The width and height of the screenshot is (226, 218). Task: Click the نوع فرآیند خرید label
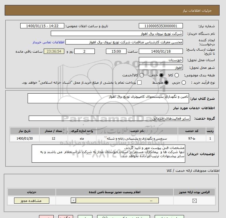[203, 83]
